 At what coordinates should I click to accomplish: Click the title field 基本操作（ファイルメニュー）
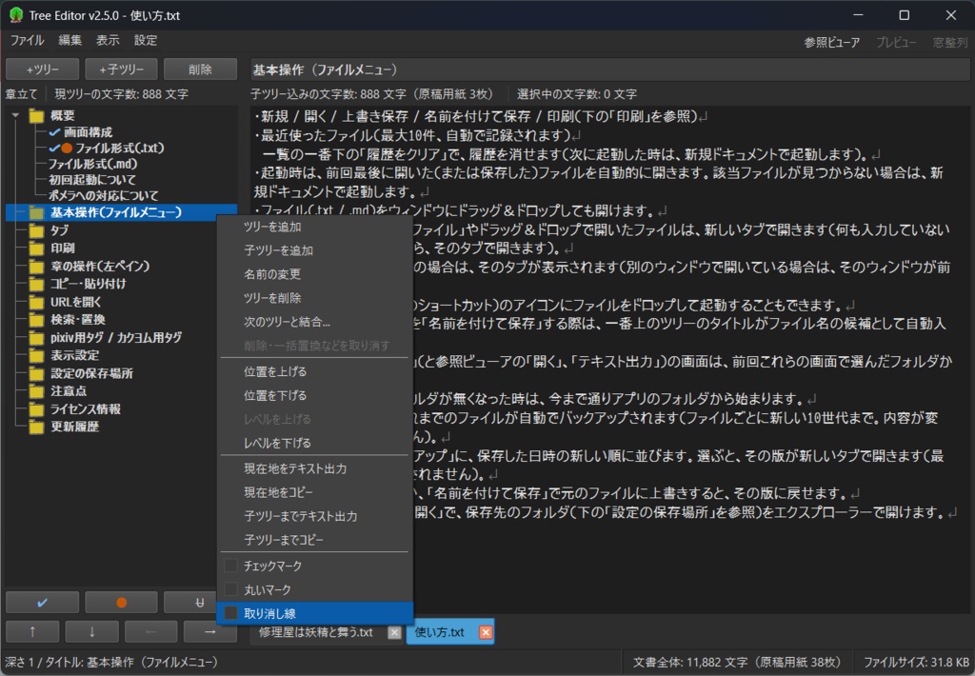coord(610,70)
